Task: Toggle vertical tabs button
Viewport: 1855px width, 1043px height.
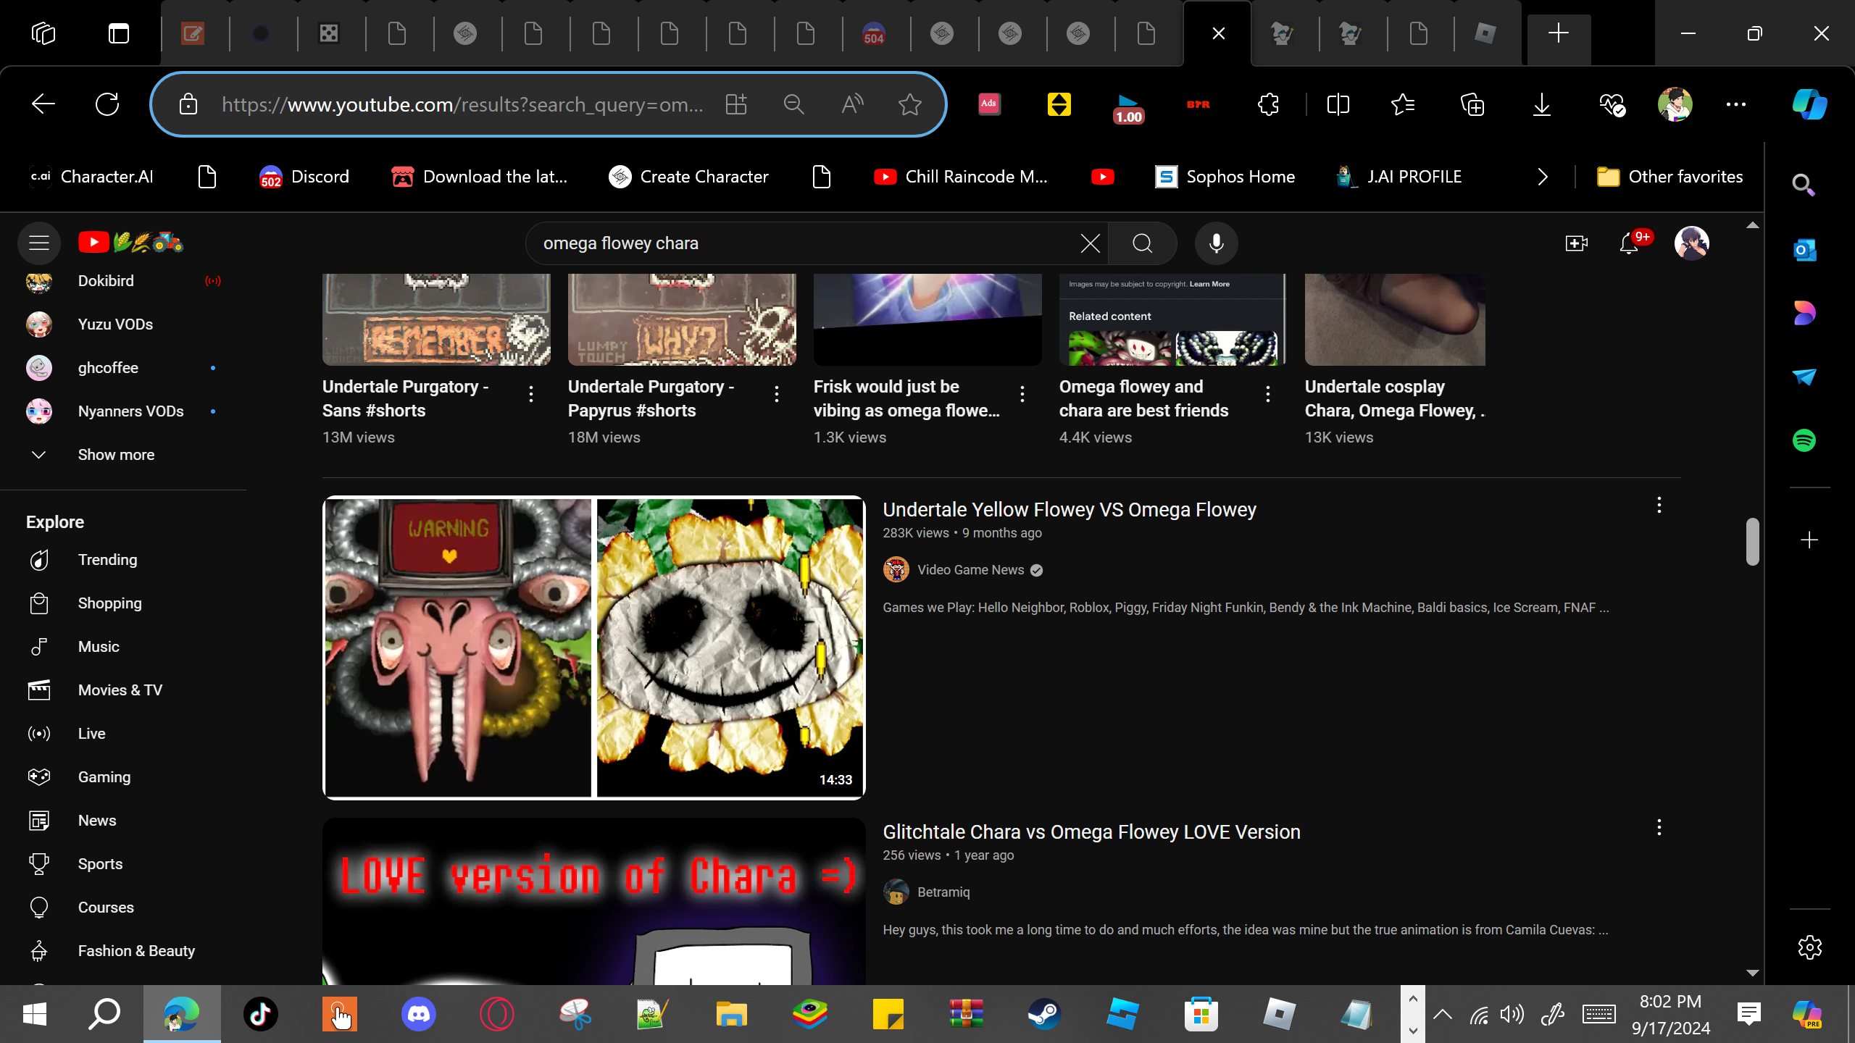Action: 118,33
